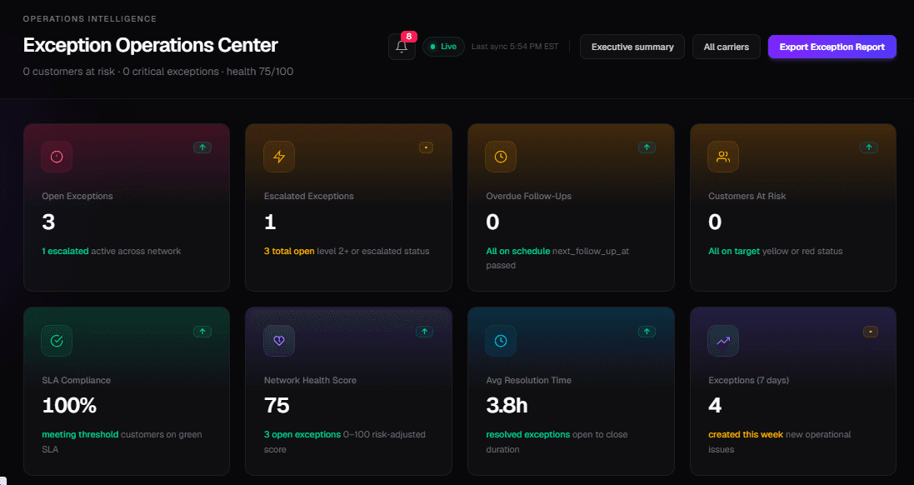The height and width of the screenshot is (485, 914).
Task: Click the '1 escalated' green text
Action: coord(65,251)
